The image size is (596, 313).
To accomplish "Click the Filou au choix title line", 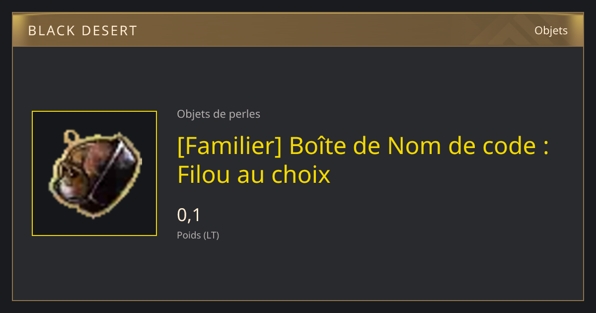I will pyautogui.click(x=254, y=174).
